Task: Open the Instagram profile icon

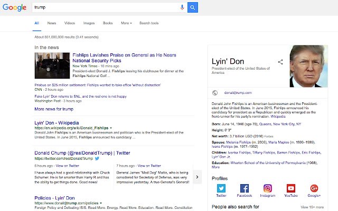Action: point(268,188)
